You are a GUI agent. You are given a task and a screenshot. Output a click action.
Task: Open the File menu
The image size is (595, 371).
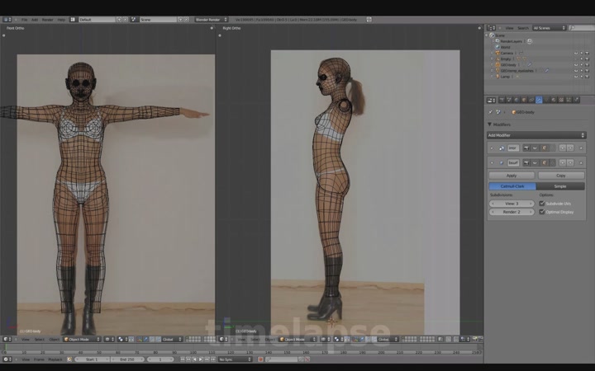tap(24, 19)
